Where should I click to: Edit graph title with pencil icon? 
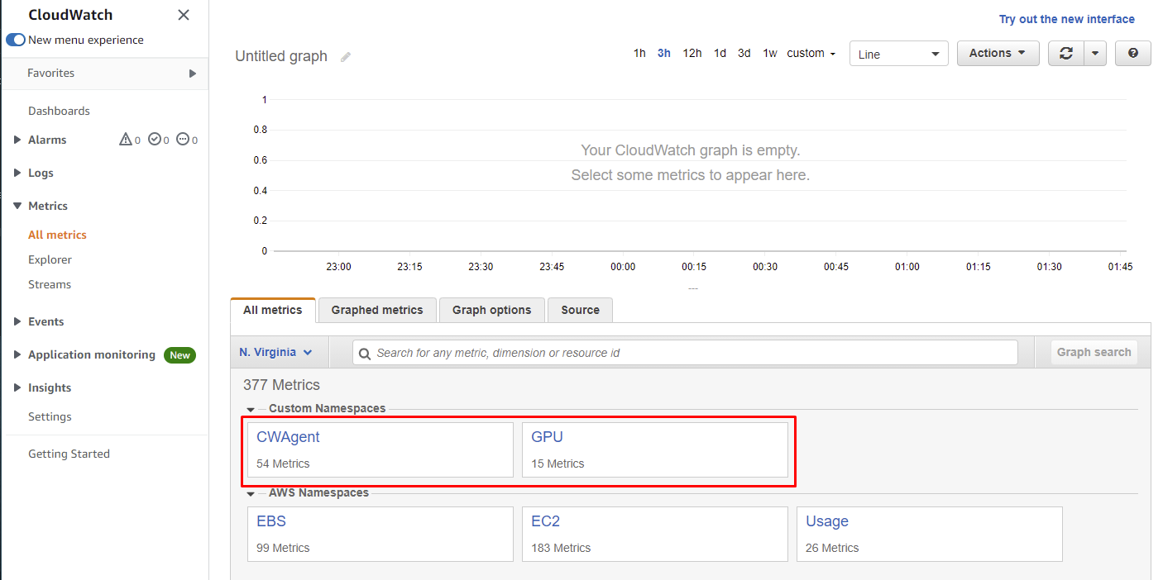click(x=346, y=57)
